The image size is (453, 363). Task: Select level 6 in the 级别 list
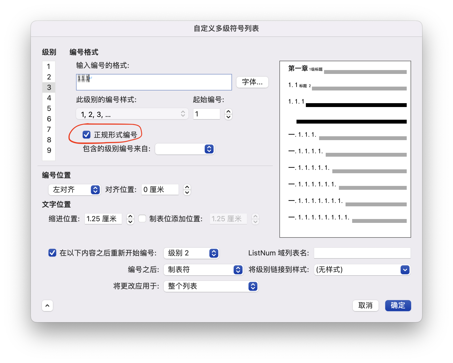point(49,119)
